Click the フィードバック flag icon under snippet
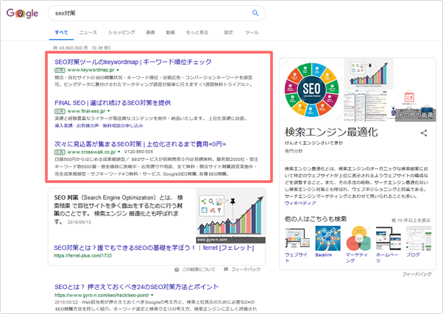 coord(226,269)
